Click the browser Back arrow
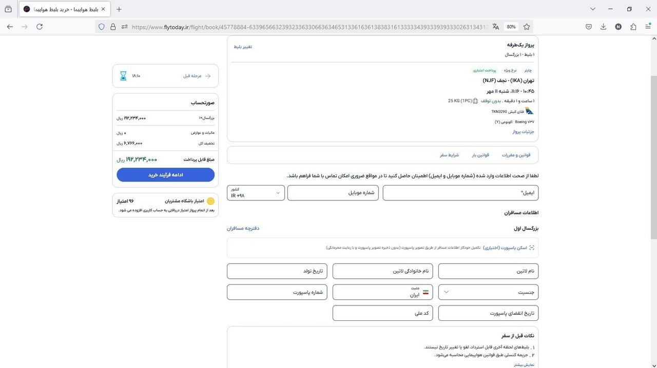 pyautogui.click(x=10, y=27)
